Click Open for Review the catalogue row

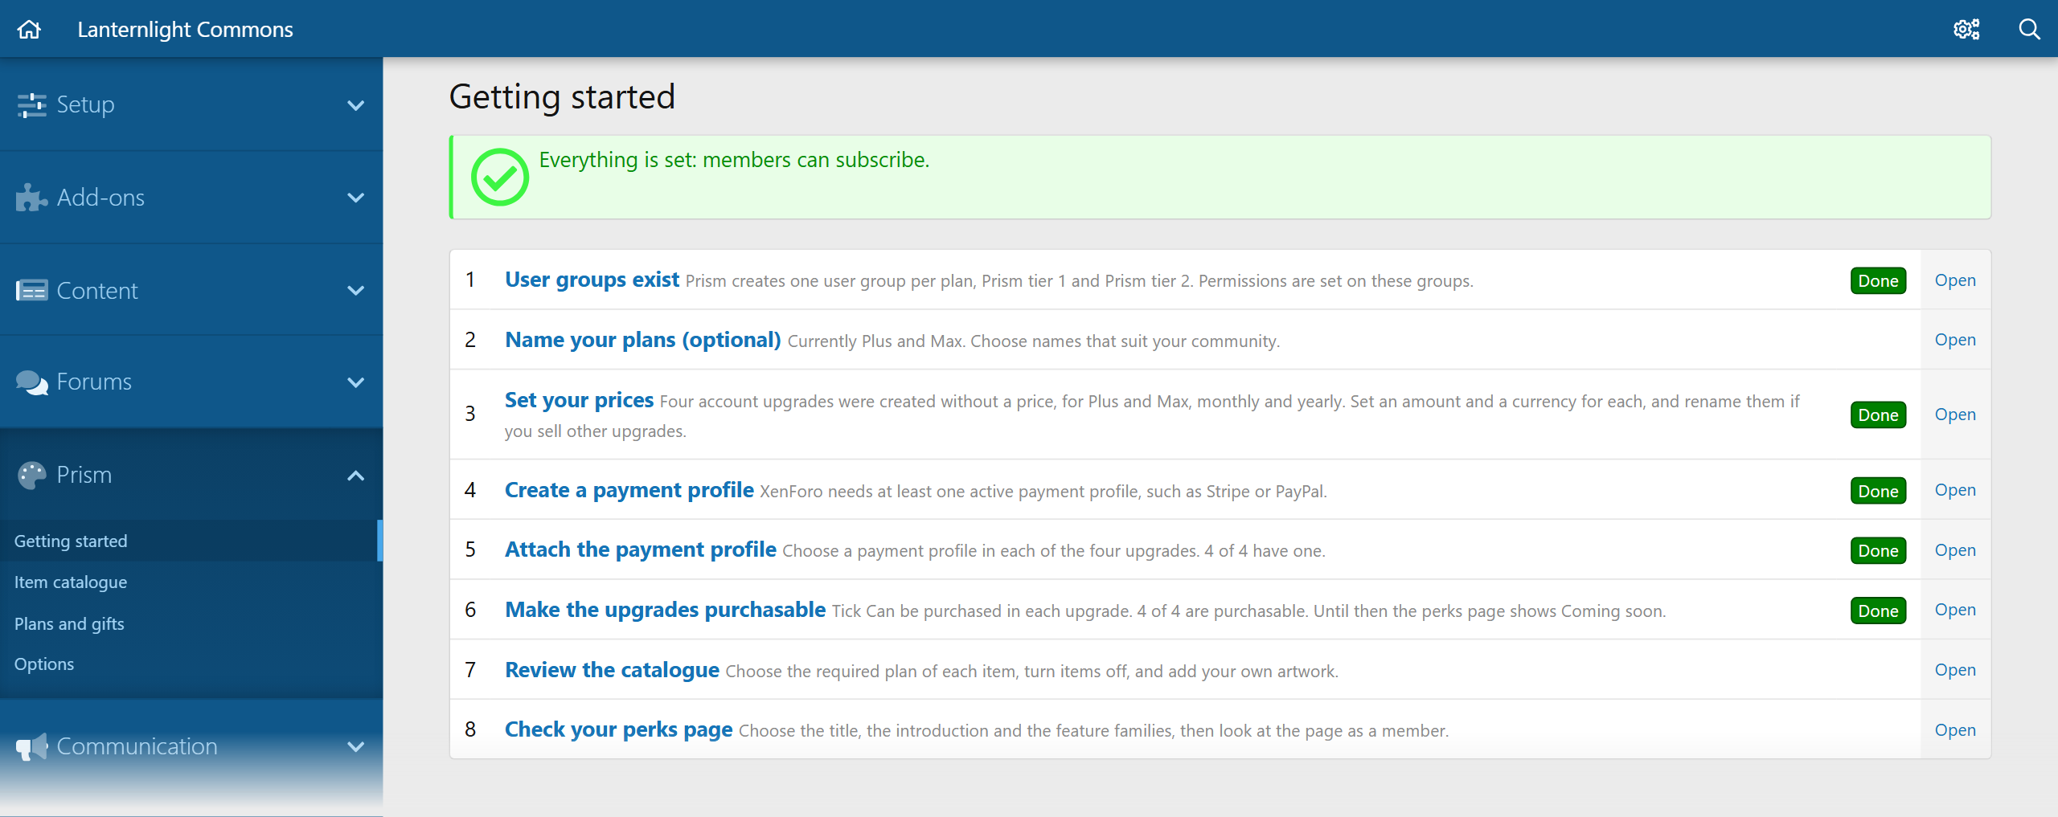coord(1955,670)
